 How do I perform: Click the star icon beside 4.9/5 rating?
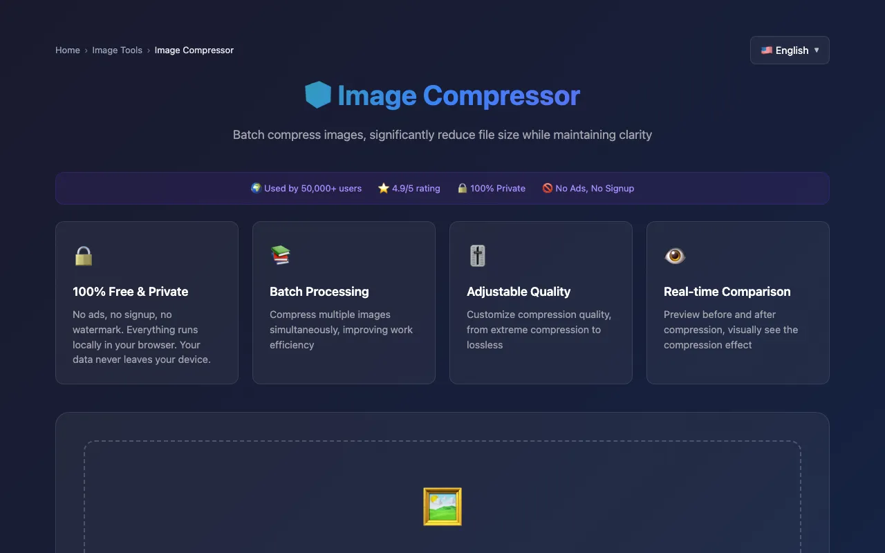[384, 188]
